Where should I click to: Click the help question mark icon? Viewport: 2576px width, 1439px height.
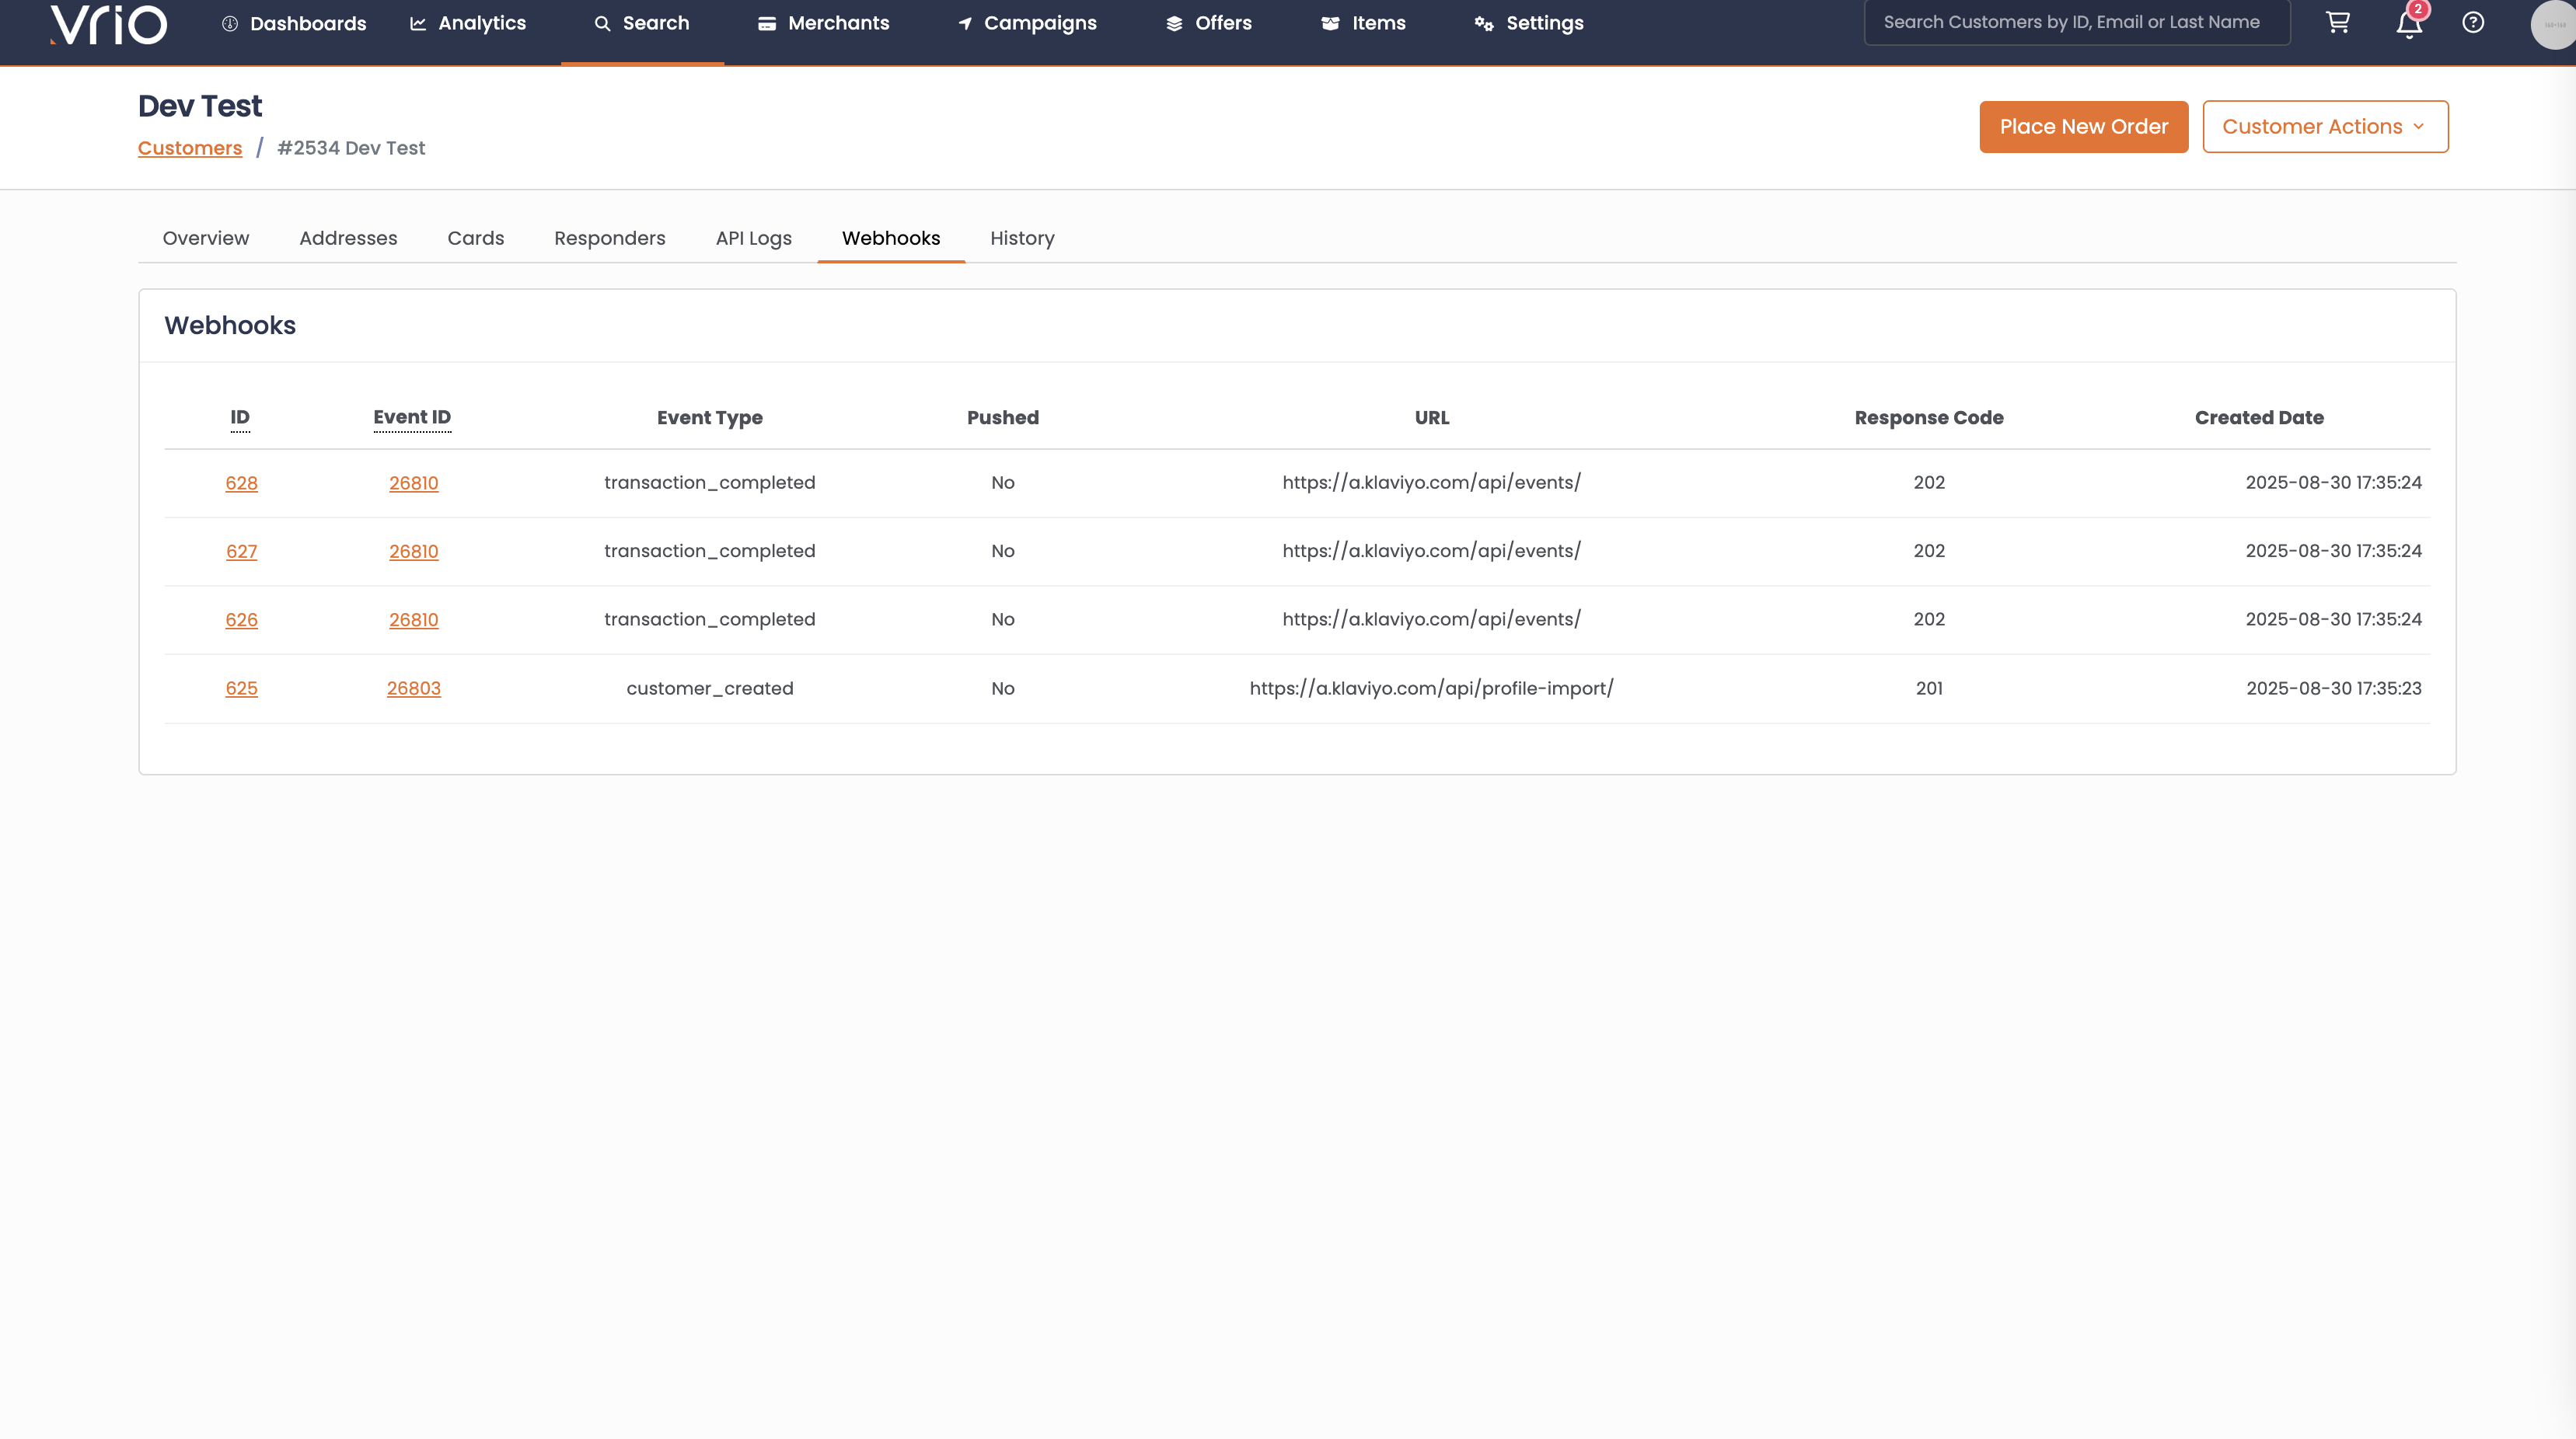tap(2473, 22)
